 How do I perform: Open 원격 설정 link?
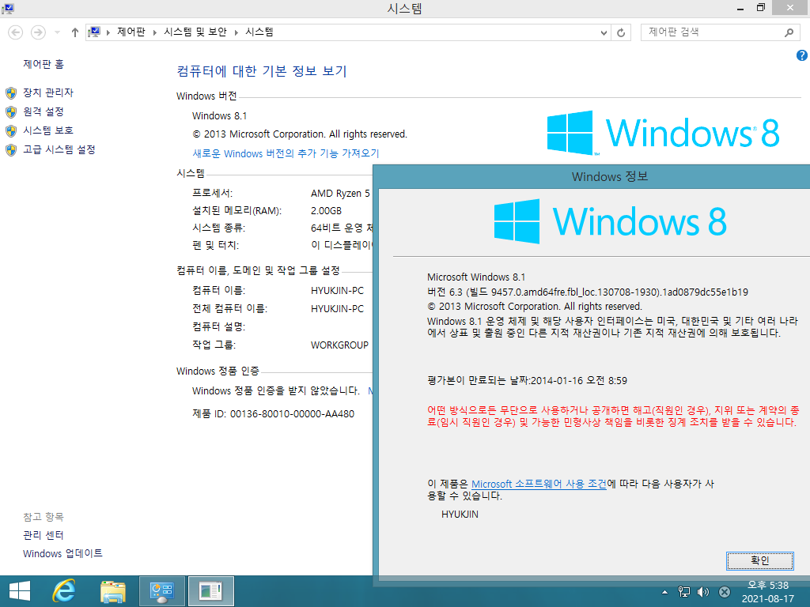tap(44, 111)
